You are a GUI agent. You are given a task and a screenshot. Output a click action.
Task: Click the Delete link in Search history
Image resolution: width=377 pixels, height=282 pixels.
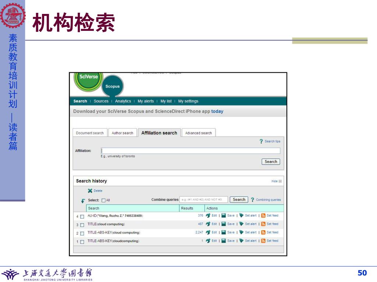pos(98,191)
